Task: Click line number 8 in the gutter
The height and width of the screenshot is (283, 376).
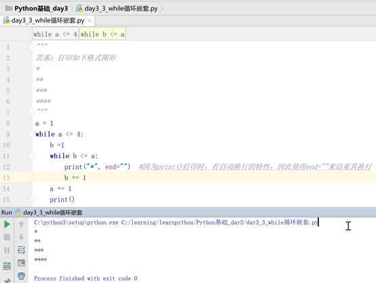Action: click(8, 124)
